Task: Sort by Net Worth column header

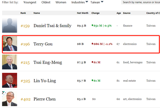Action: coord(83,13)
